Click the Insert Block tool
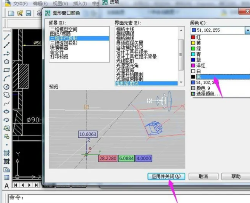This screenshot has width=250, height=203. 7,128
